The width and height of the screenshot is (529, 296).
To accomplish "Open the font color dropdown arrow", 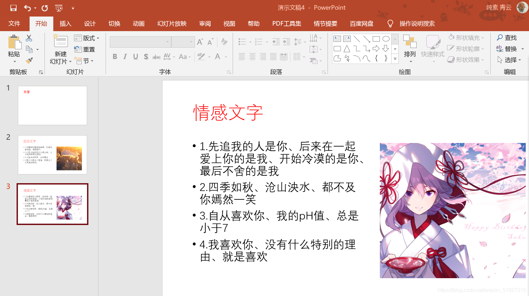I will 226,57.
